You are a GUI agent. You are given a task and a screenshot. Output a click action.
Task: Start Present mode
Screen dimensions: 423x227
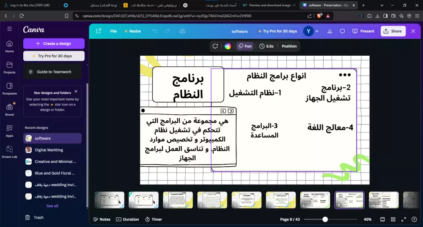click(x=363, y=31)
